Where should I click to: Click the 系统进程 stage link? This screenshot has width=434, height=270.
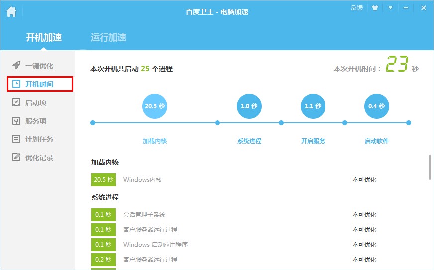(249, 141)
